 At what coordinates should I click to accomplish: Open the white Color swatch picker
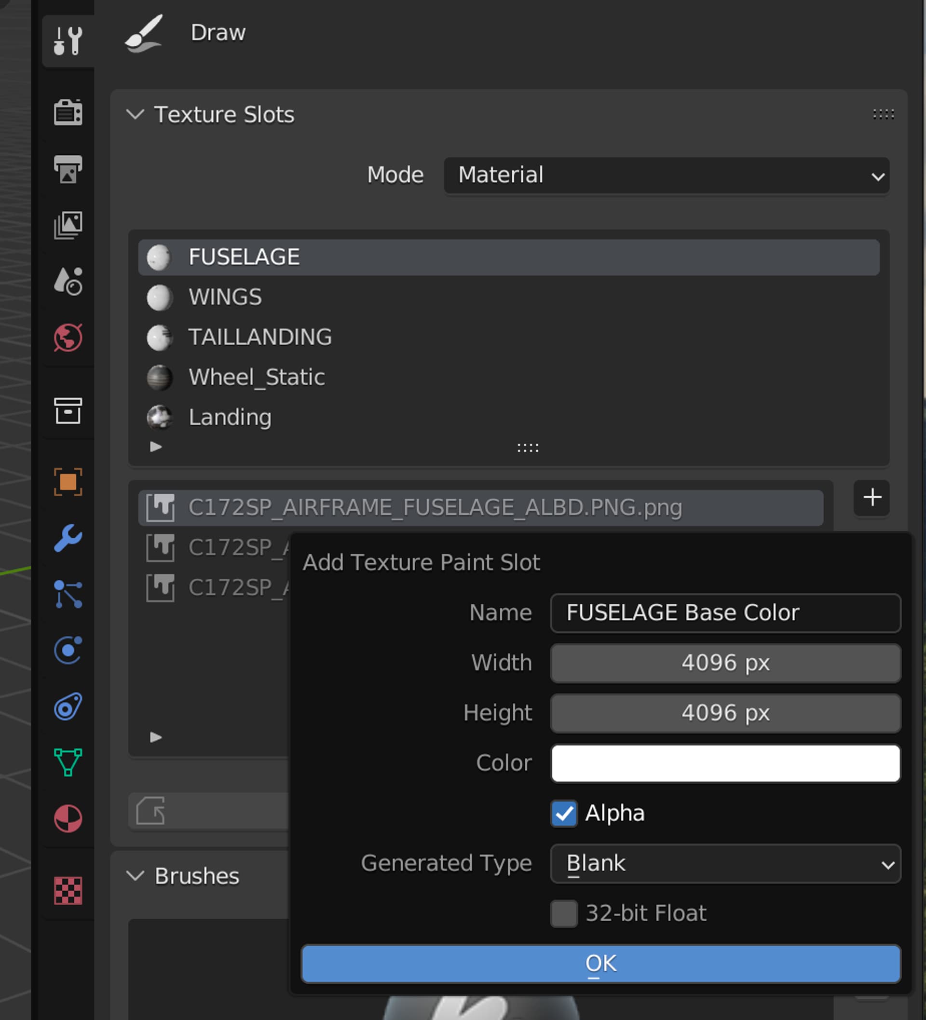tap(726, 763)
